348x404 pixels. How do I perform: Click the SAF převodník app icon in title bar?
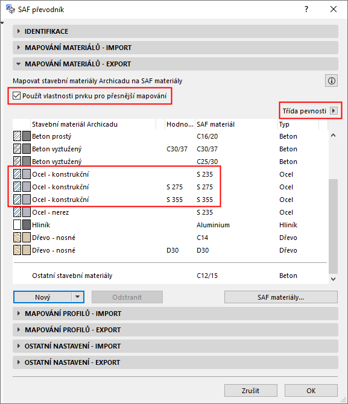11,9
